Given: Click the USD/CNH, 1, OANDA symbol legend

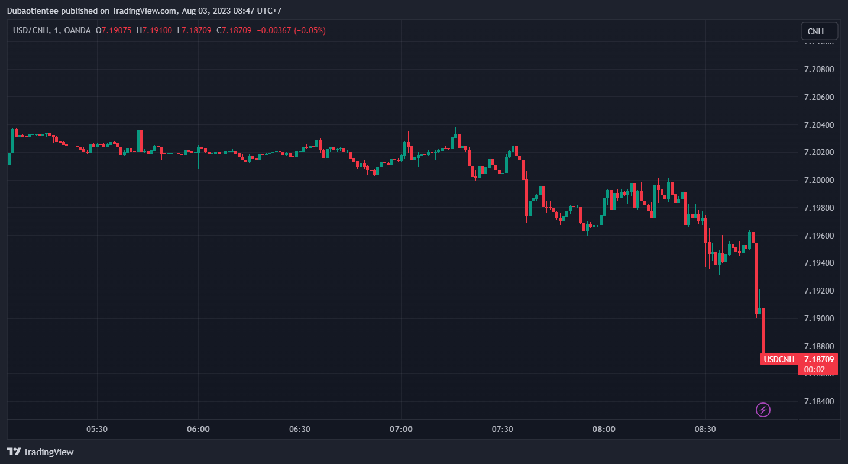Looking at the screenshot, I should click(x=53, y=30).
